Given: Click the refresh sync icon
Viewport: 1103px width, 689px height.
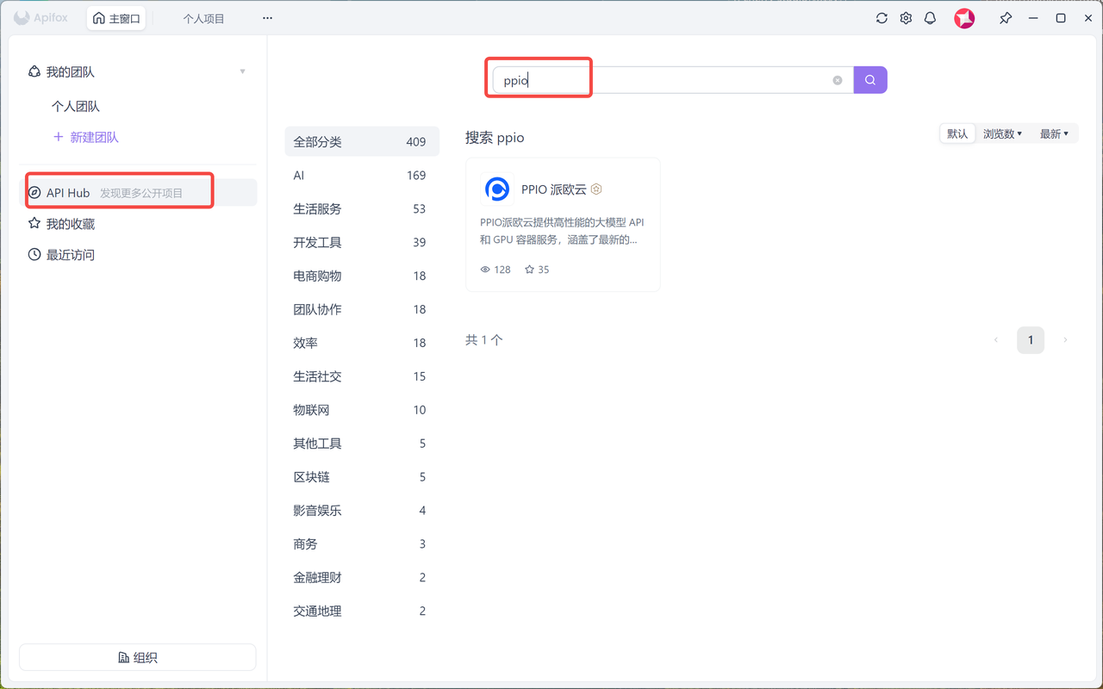Looking at the screenshot, I should [882, 18].
